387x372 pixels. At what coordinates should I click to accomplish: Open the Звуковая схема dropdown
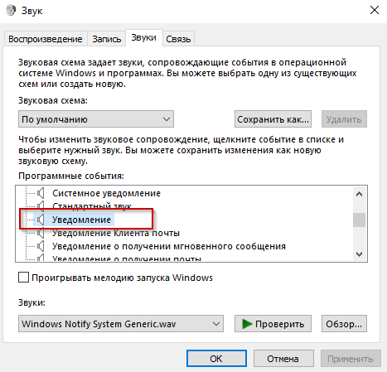[x=96, y=119]
